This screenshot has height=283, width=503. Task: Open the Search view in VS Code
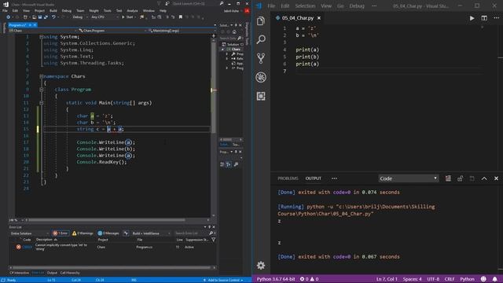point(261,39)
